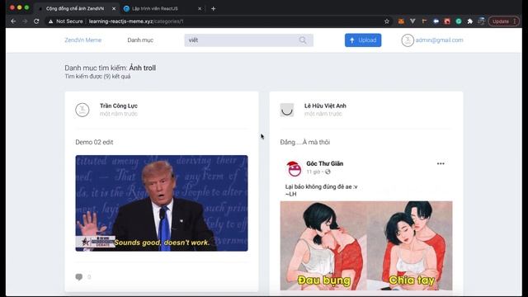
Task: Go back with the browser back arrow
Action: 13,21
